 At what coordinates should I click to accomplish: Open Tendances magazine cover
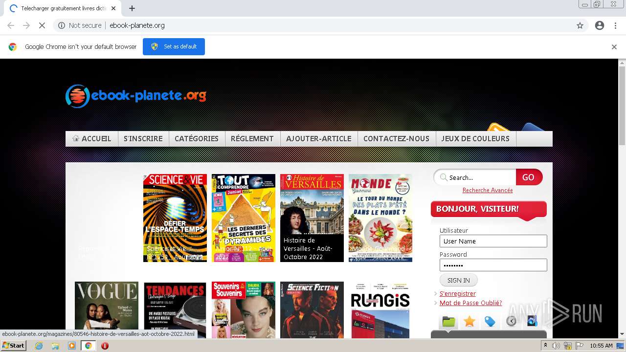175,310
